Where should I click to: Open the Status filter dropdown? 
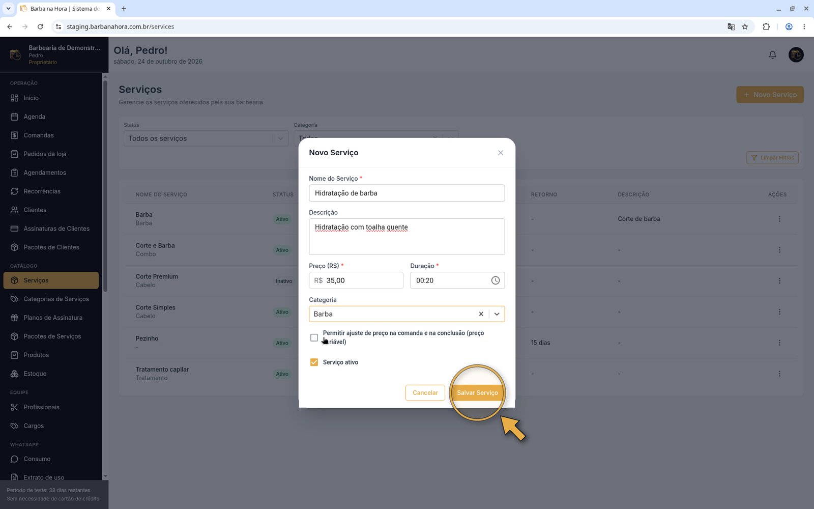[206, 138]
